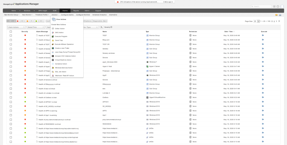The height and width of the screenshot is (145, 287).
Task: Click the search magnifier button beside filters
Action: pyautogui.click(x=101, y=27)
